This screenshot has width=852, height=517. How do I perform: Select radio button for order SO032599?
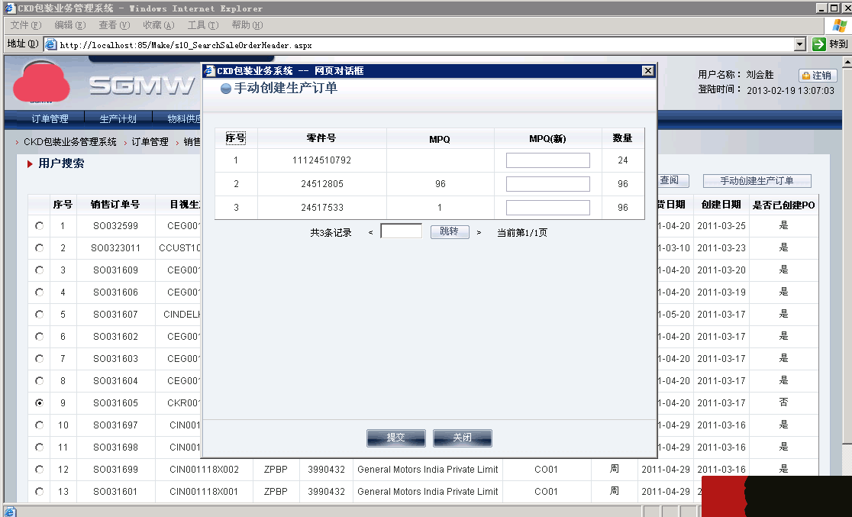[x=39, y=225]
